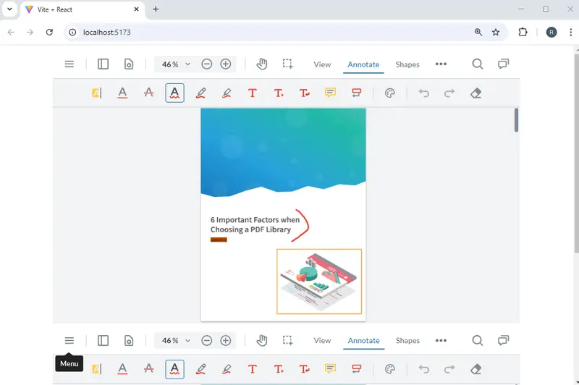Select the Strikeout tool in upper annotation toolbar
Screen dimensions: 579x385
point(149,93)
